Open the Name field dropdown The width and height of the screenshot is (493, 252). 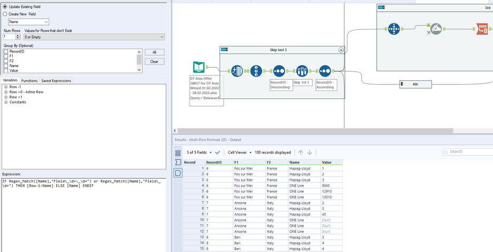point(46,22)
